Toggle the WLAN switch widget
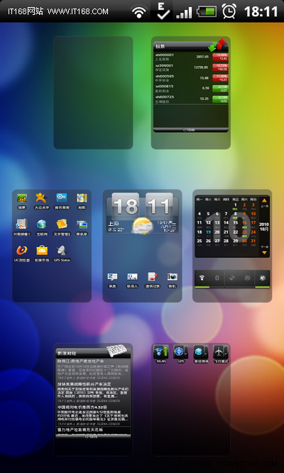 pos(160,352)
